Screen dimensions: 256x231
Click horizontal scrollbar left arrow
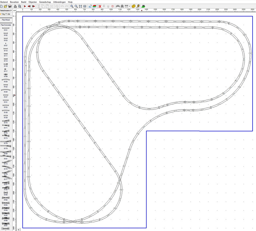pyautogui.click(x=18, y=230)
